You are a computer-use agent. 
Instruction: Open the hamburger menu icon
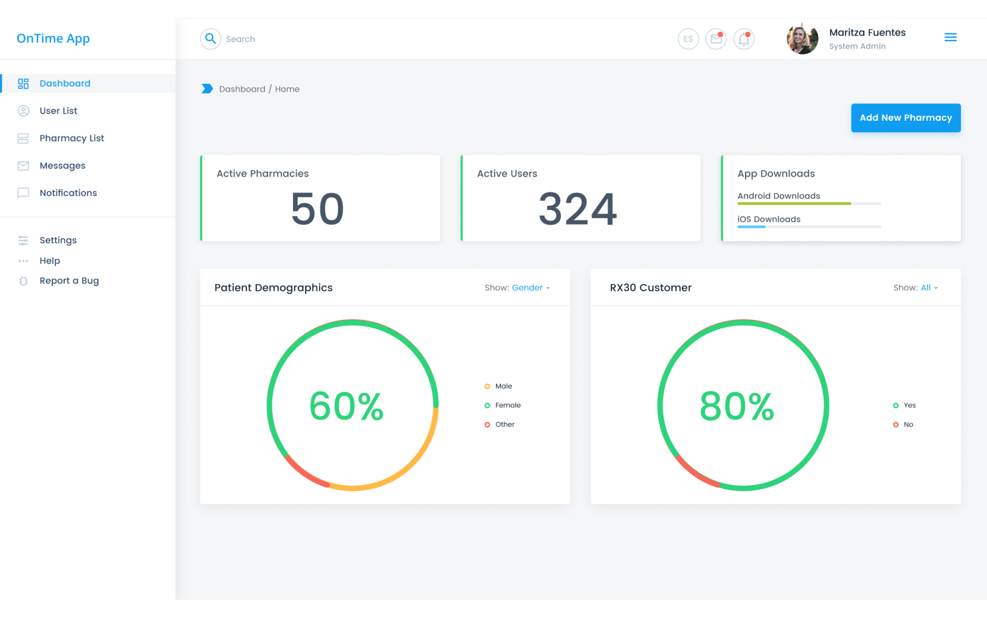tap(951, 38)
